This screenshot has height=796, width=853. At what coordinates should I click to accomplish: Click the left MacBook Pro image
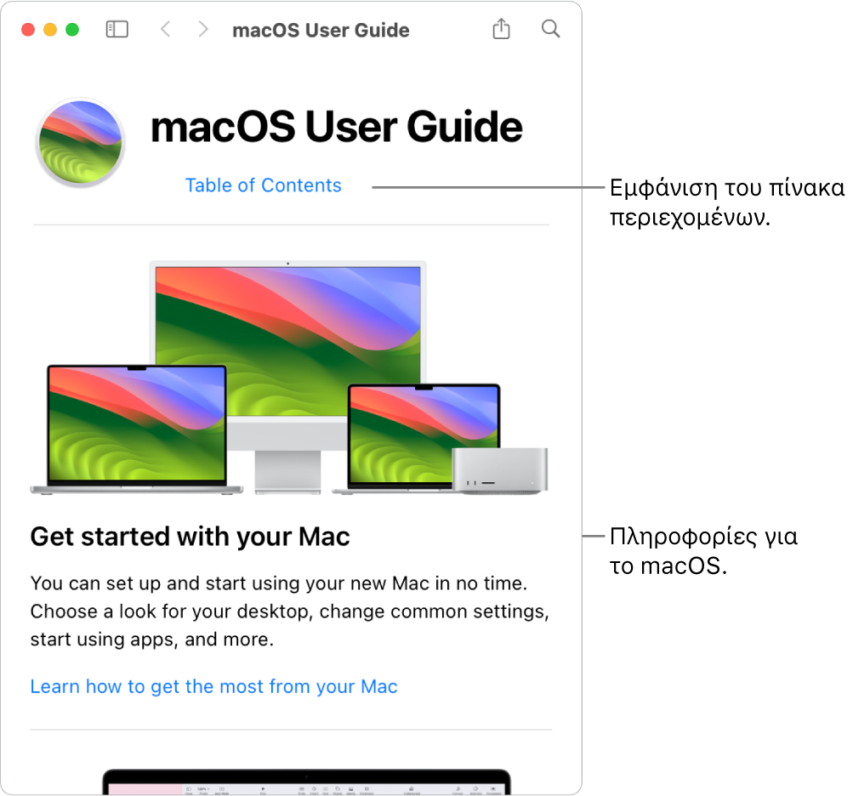pos(136,429)
